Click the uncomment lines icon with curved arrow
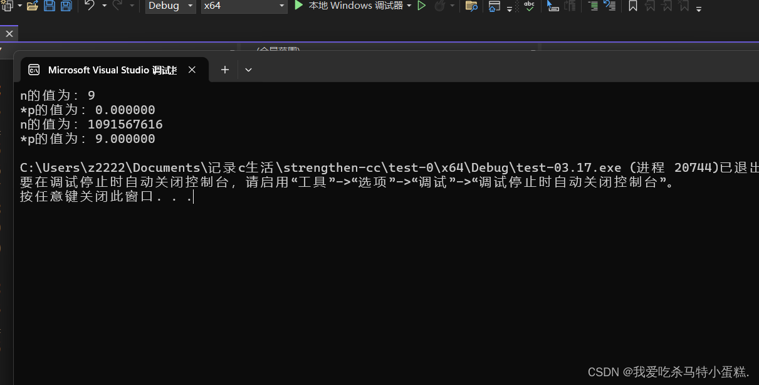759x385 pixels. pos(609,6)
